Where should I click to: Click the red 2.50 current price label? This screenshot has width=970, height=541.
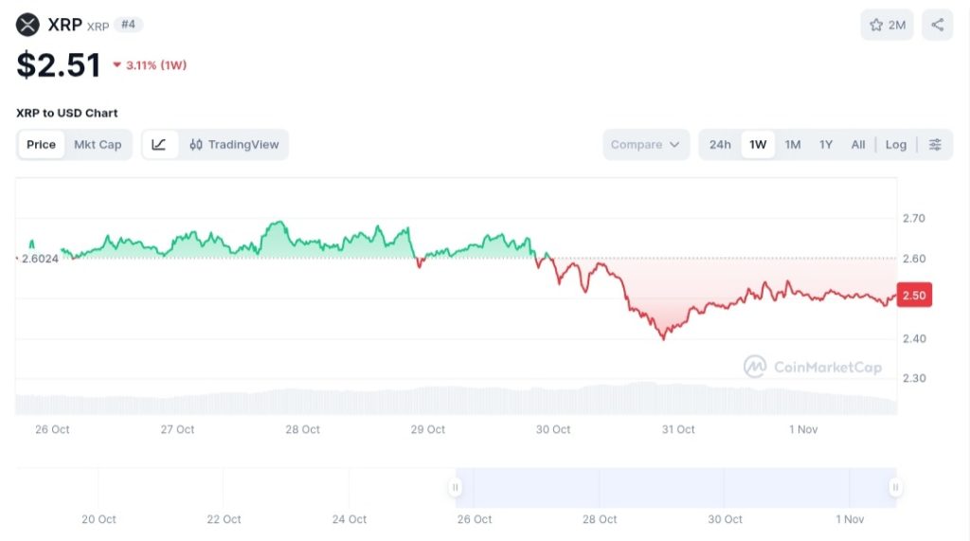pos(914,296)
